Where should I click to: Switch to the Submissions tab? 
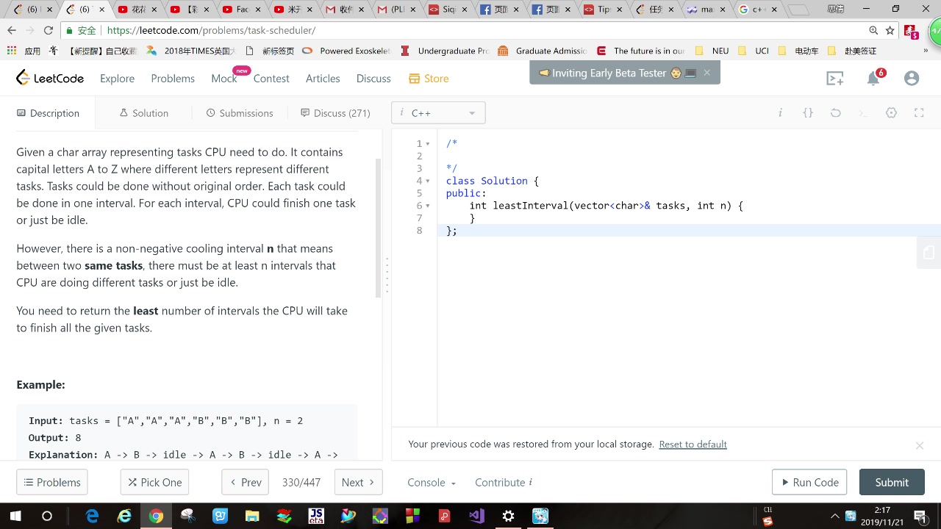coord(239,113)
